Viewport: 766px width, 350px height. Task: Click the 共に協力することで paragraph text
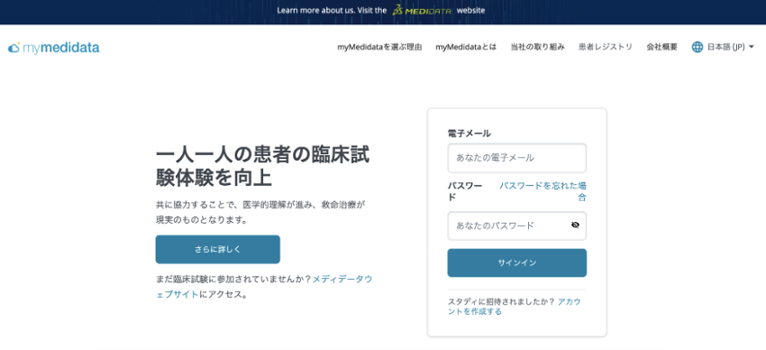(260, 212)
